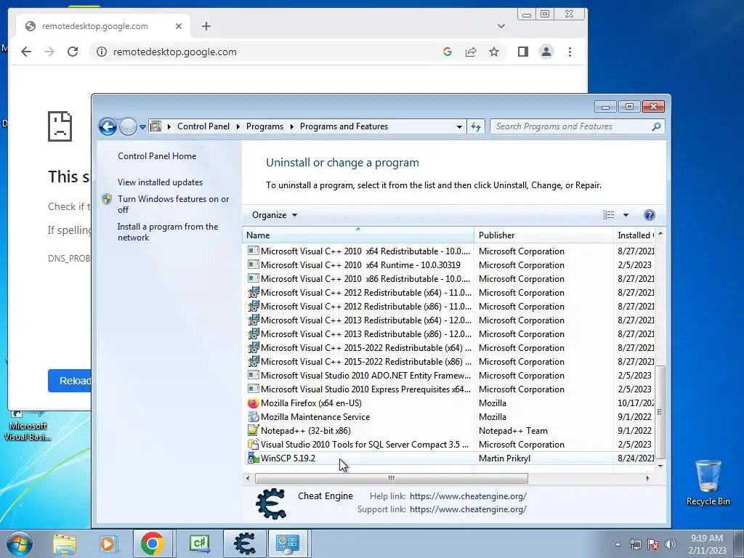Screen dimensions: 744x558
Task: Click the Mozilla Firefox icon in list
Action: (254, 403)
